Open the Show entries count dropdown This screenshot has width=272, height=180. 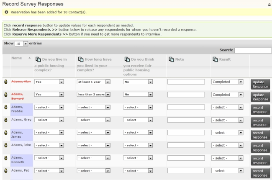pos(21,44)
